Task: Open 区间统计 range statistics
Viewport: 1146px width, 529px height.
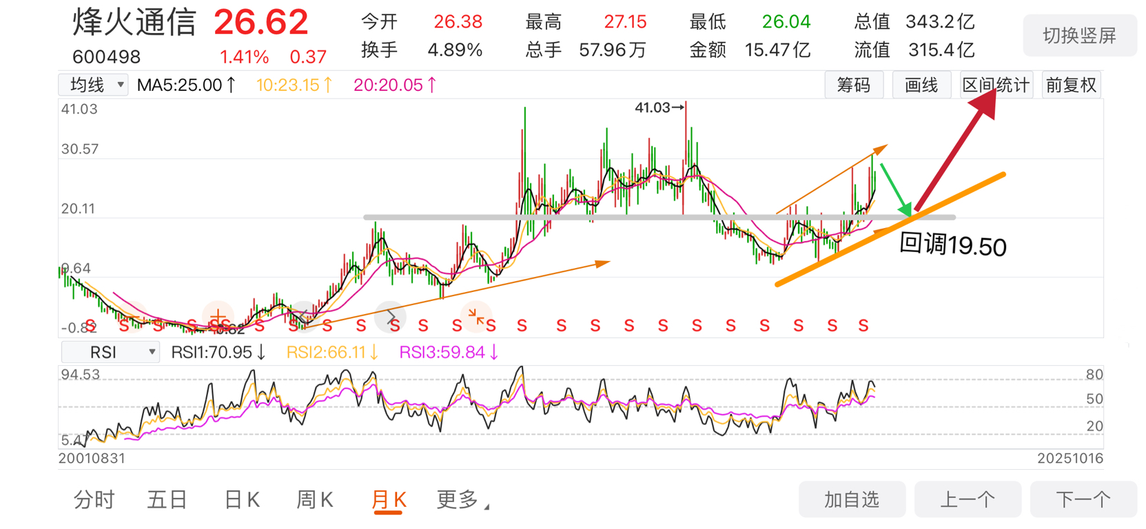Action: pyautogui.click(x=996, y=85)
